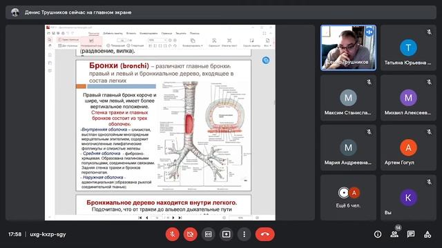
Task: Select the hand tool icon in the ribbon
Action: coord(50,45)
